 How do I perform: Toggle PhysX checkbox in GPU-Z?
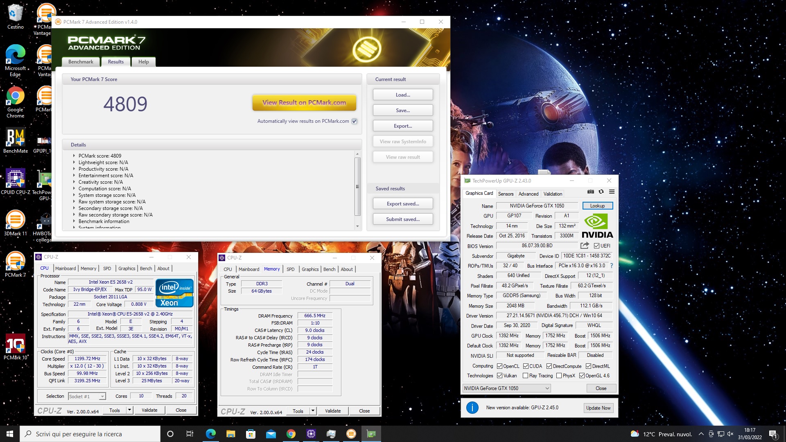click(x=559, y=376)
